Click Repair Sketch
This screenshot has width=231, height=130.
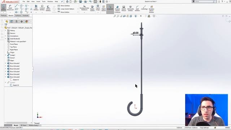(92, 9)
